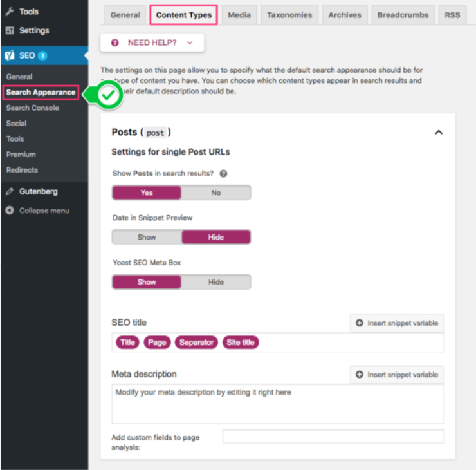Collapse the Posts section chevron

point(439,132)
